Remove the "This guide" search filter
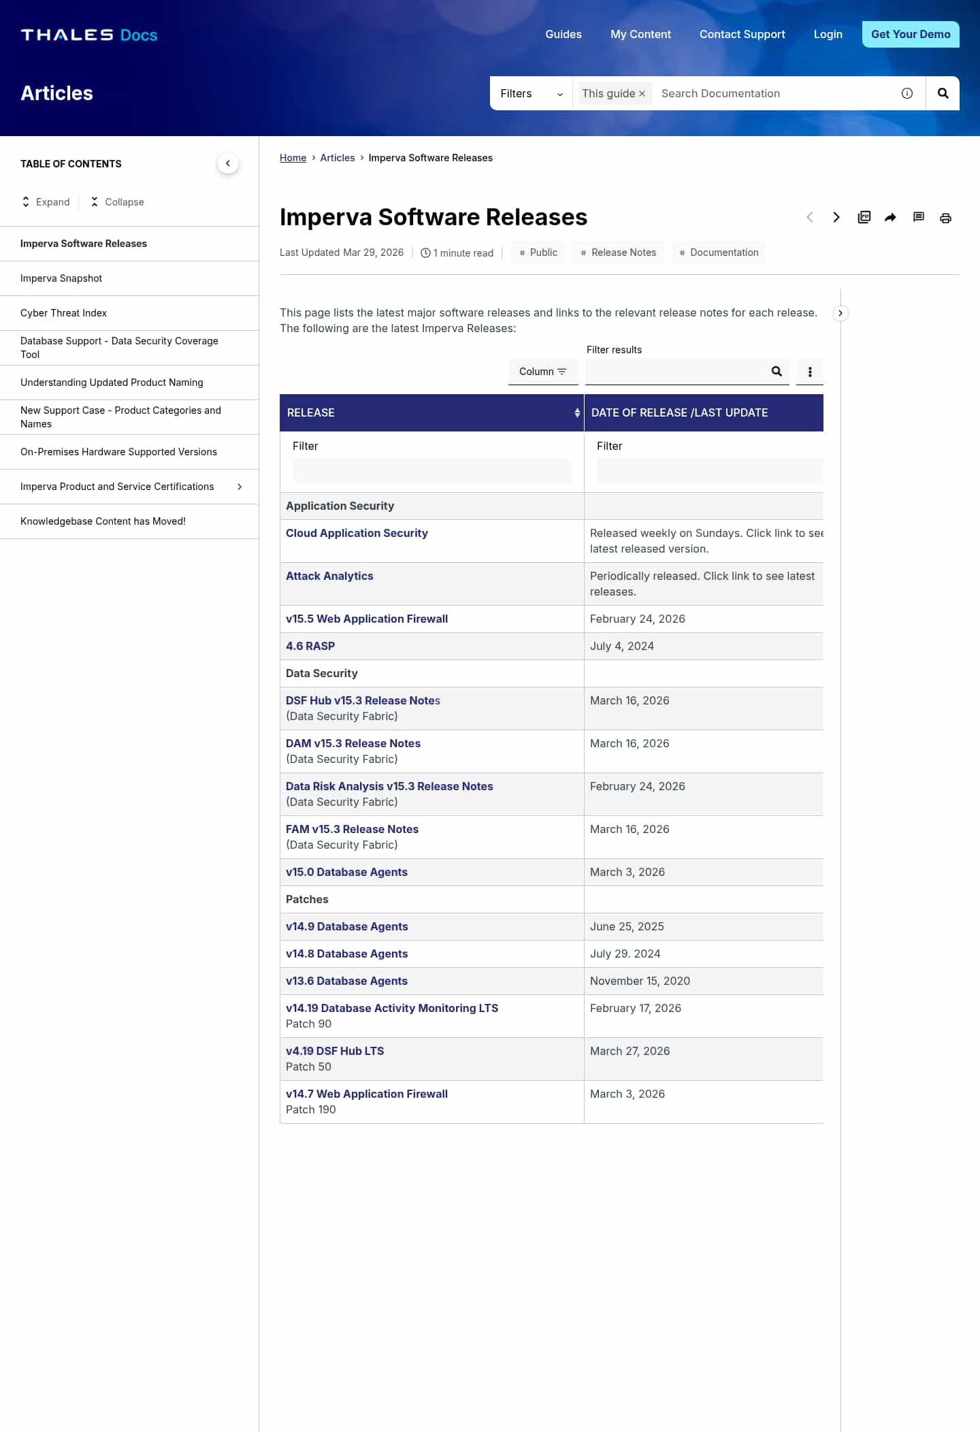The width and height of the screenshot is (980, 1432). click(642, 94)
